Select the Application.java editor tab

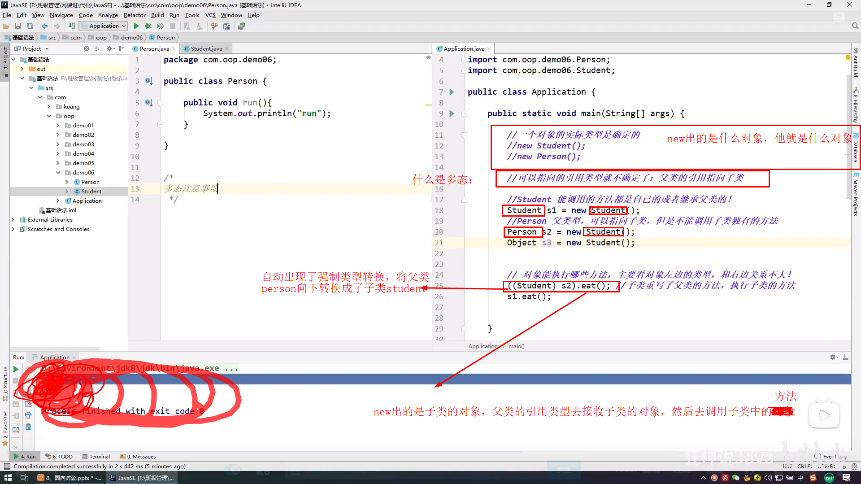464,48
